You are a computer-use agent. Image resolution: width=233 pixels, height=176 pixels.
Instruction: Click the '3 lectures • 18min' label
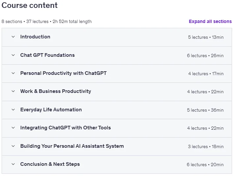[206, 147]
